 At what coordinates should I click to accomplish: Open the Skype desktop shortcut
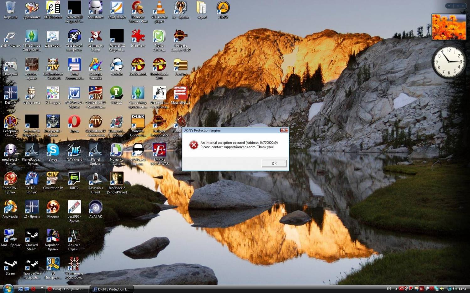(53, 150)
